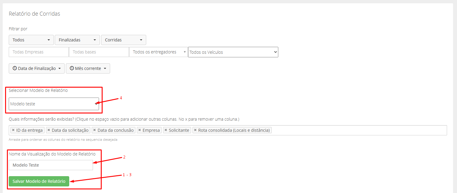Remove the Rota consolidada column tag

click(x=195, y=130)
